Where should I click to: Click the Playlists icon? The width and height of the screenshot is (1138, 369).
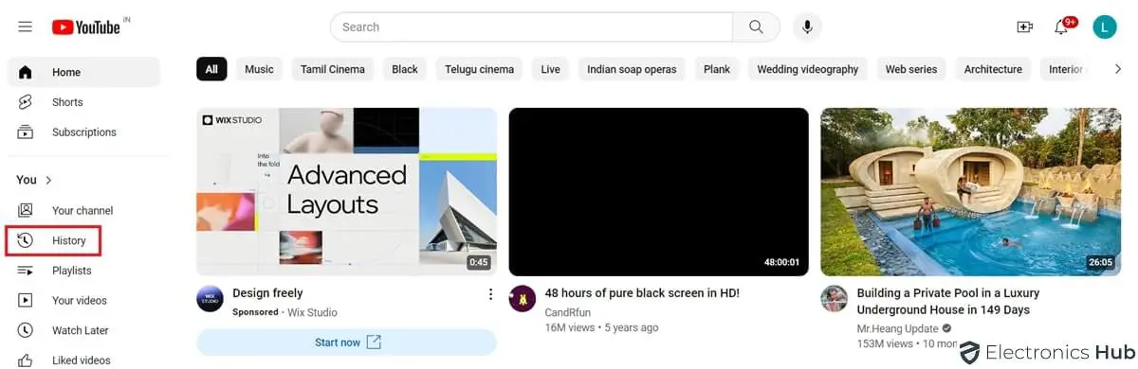pyautogui.click(x=26, y=271)
